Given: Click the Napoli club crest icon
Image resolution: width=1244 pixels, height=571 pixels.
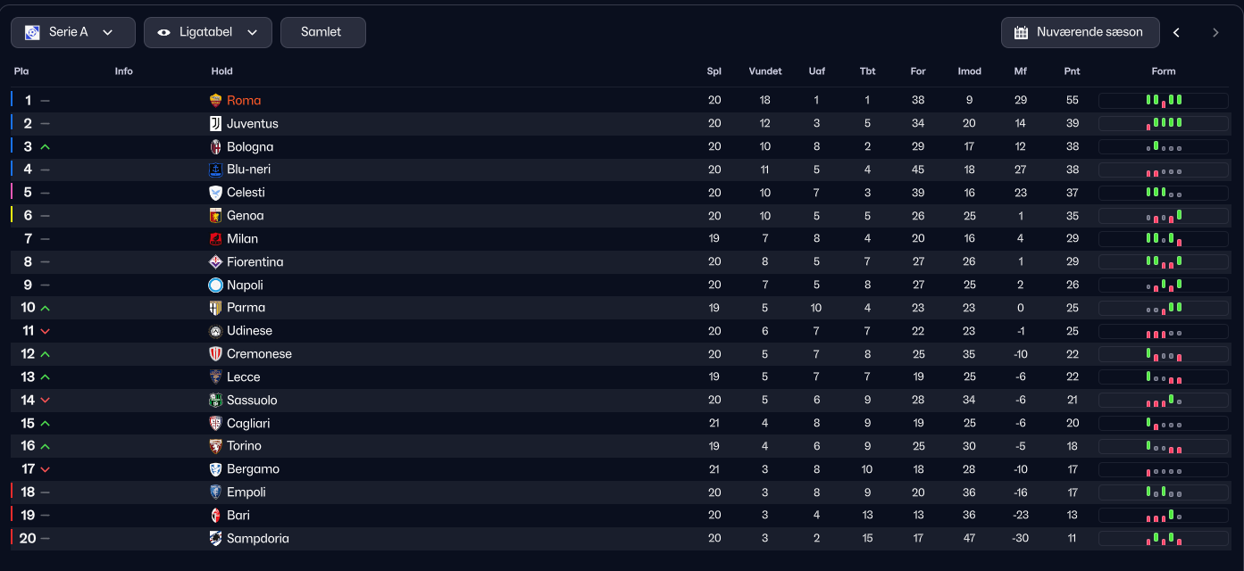Looking at the screenshot, I should pos(215,285).
